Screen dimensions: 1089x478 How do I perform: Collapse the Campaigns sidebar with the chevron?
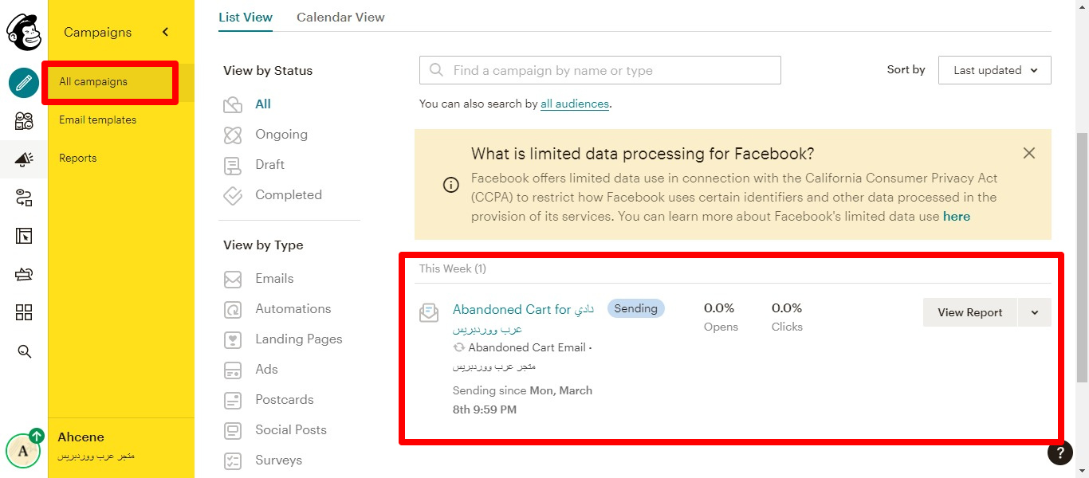(x=166, y=32)
